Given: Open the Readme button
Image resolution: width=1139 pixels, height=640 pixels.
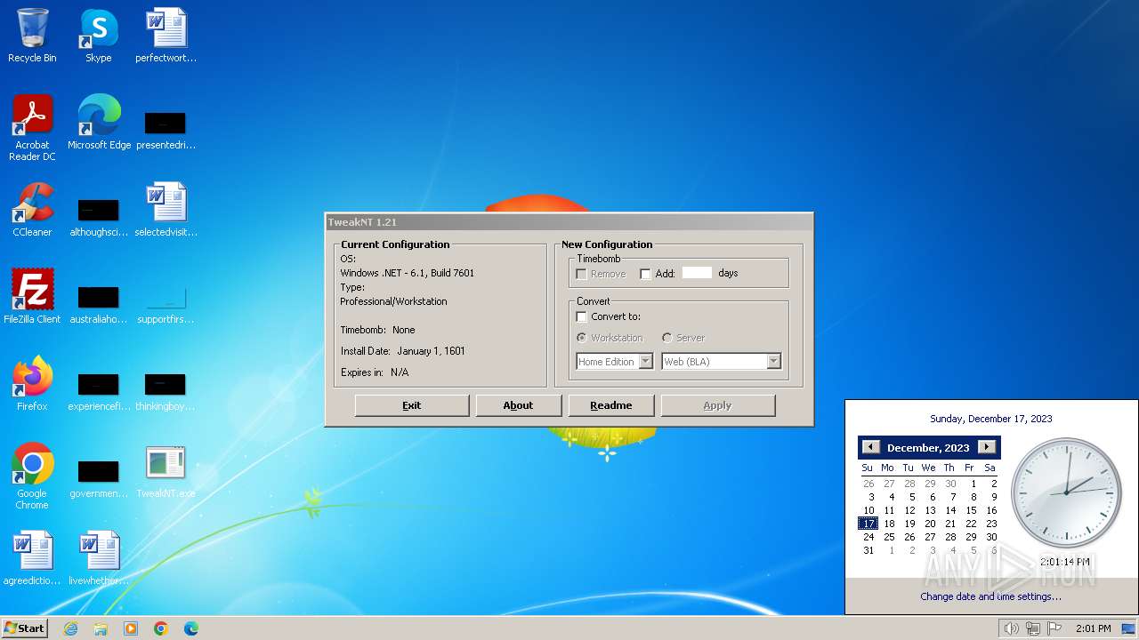Looking at the screenshot, I should 611,405.
